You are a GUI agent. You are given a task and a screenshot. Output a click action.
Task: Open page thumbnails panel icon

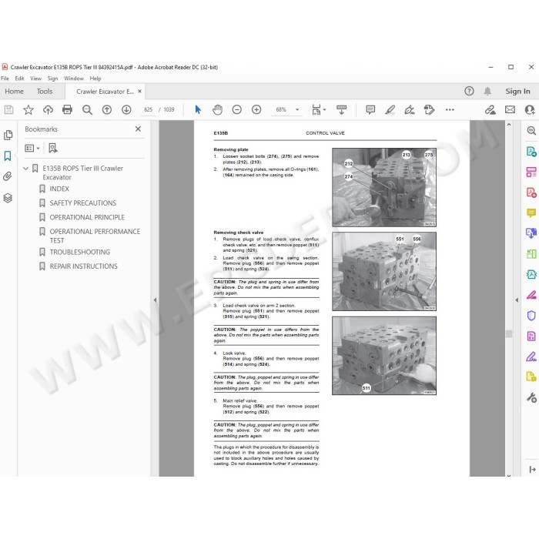(x=8, y=135)
